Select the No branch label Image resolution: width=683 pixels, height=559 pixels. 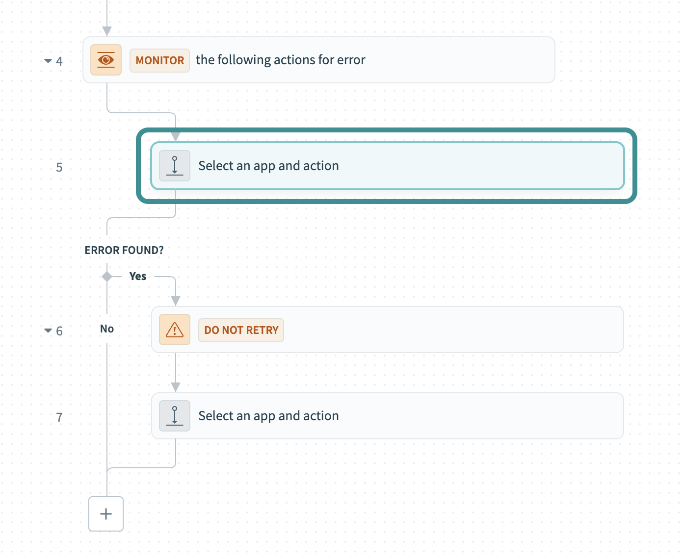(x=107, y=329)
